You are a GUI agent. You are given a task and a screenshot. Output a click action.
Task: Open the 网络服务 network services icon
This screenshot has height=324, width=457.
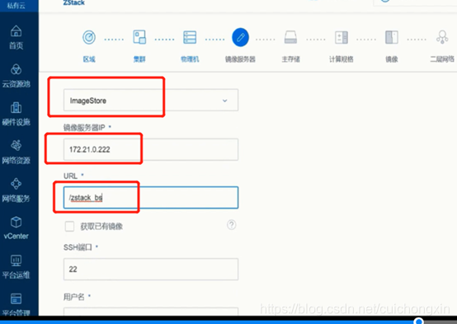(16, 184)
